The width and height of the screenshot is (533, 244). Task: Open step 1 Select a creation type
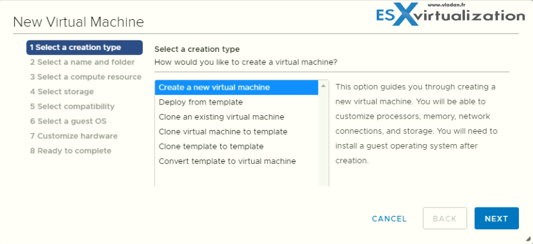[85, 47]
